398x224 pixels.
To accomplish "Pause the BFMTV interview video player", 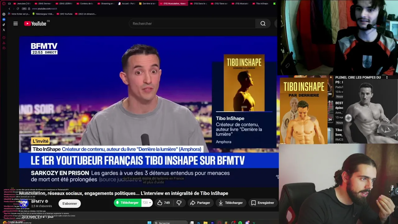I will pos(149,112).
